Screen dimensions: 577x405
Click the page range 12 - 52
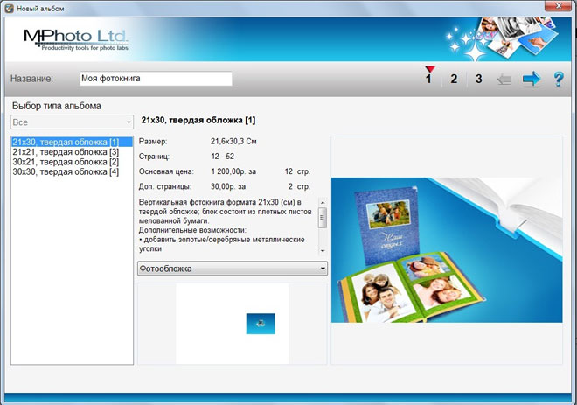(x=222, y=157)
